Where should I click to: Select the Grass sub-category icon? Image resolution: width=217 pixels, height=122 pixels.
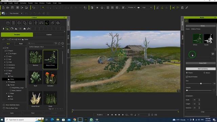click(x=7, y=28)
